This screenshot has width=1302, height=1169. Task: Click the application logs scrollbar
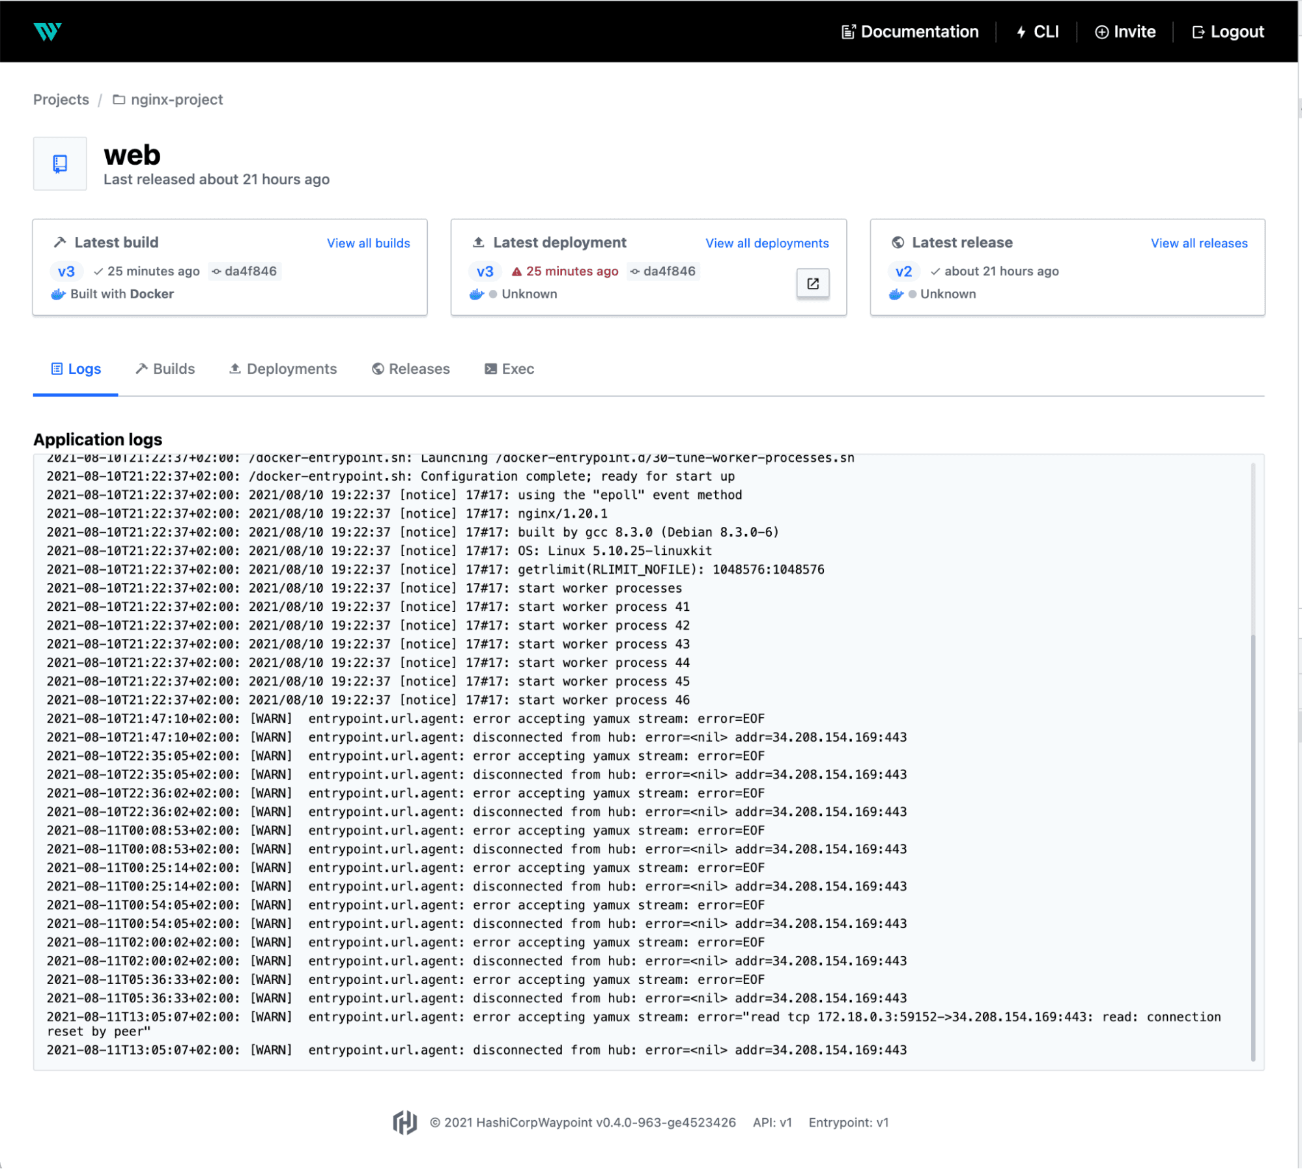(1252, 847)
